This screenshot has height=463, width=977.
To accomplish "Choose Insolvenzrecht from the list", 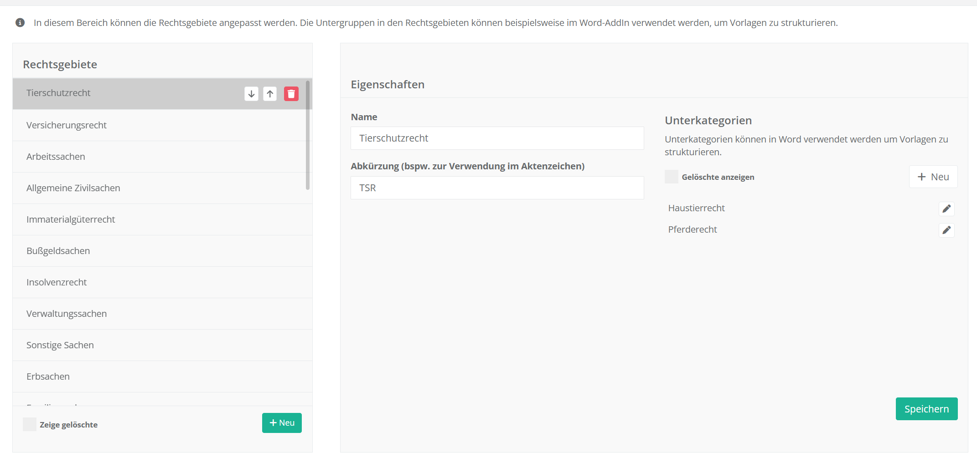I will 57,282.
